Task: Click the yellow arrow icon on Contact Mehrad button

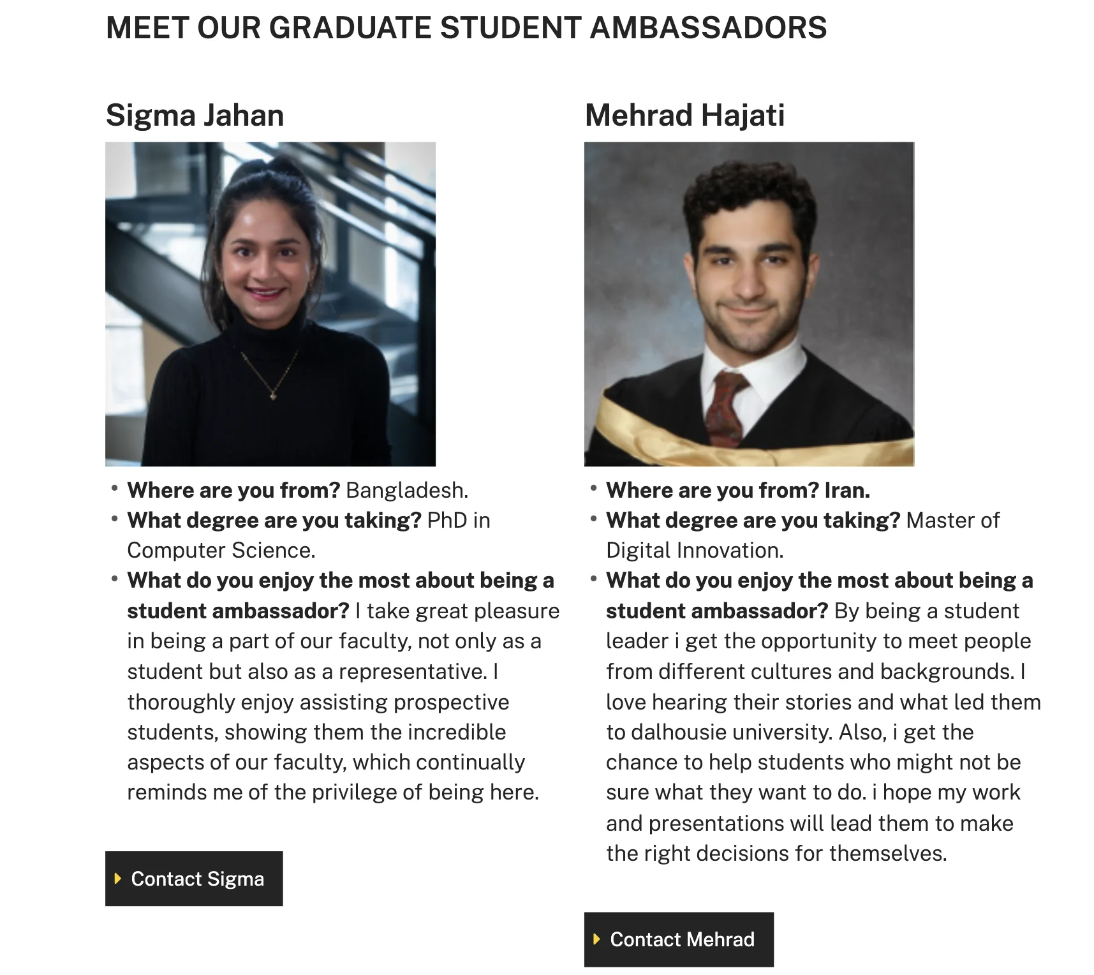Action: point(597,939)
